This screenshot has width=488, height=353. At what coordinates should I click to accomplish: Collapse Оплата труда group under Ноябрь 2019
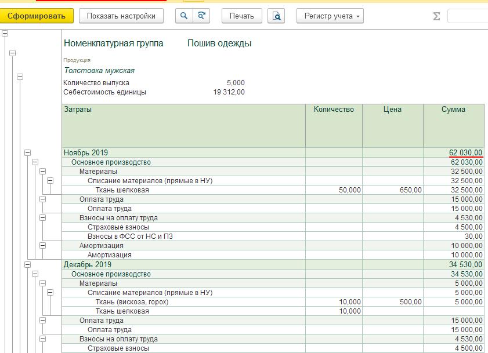coord(42,199)
